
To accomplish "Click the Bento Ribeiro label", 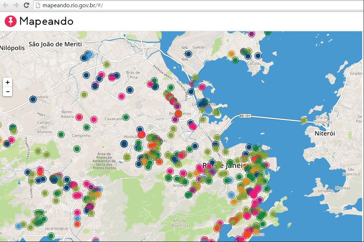I will [68, 114].
